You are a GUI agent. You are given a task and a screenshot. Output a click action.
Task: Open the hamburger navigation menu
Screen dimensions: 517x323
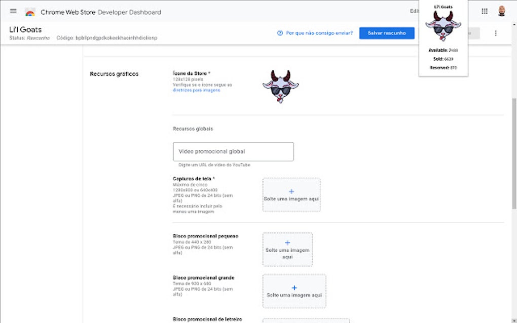[x=13, y=11]
